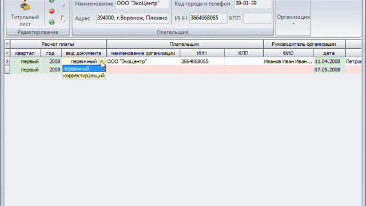Click the partially visible Петров cell

(353, 61)
